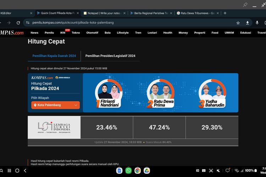The height and width of the screenshot is (177, 266).
Task: Open Google Docs from the taskbar
Action: point(119,171)
